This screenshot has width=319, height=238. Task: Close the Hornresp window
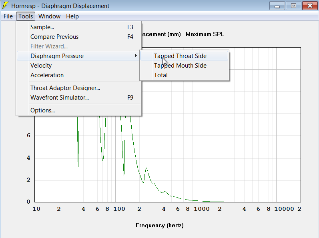pos(310,6)
